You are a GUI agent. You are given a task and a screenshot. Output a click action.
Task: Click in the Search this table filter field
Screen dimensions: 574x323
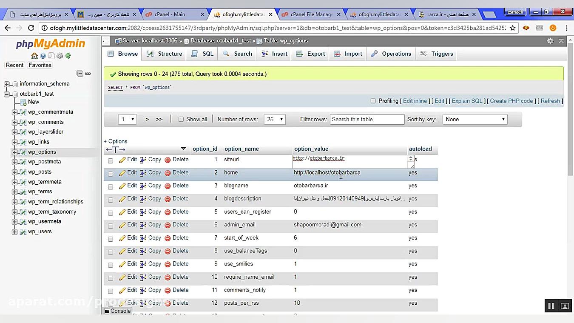coord(367,120)
